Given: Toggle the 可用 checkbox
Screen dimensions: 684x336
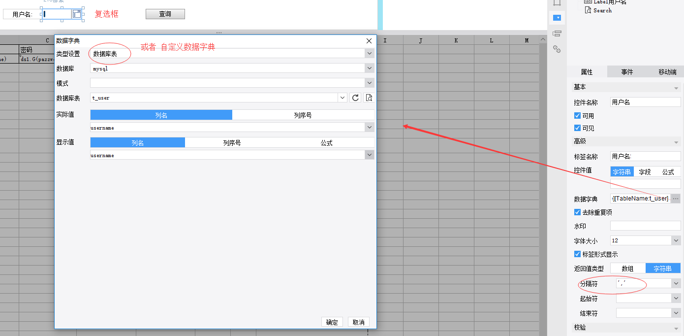Looking at the screenshot, I should click(578, 116).
